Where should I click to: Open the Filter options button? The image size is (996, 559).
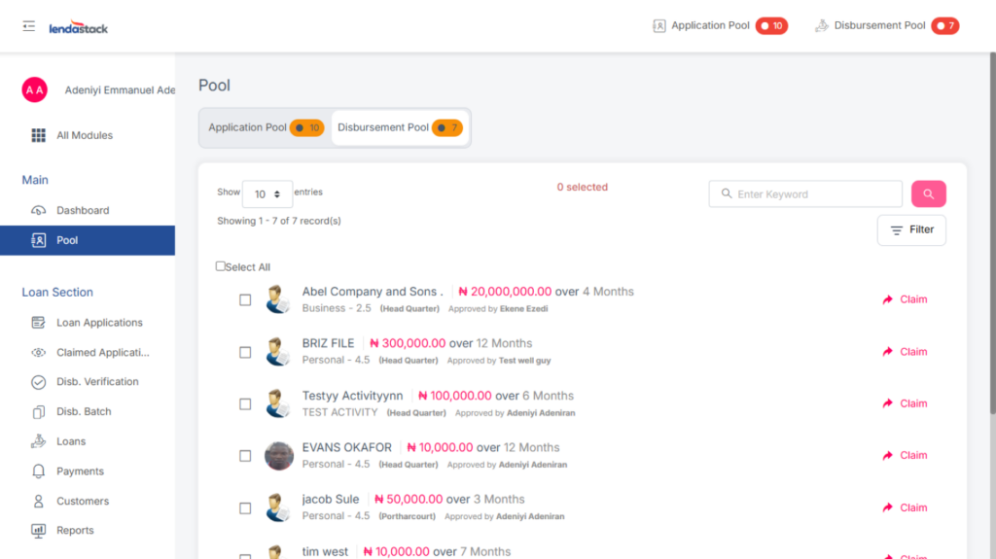click(910, 230)
